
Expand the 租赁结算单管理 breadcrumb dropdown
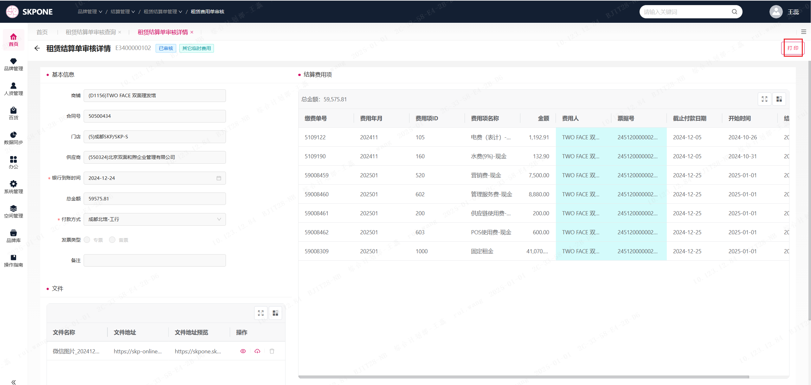pyautogui.click(x=163, y=12)
